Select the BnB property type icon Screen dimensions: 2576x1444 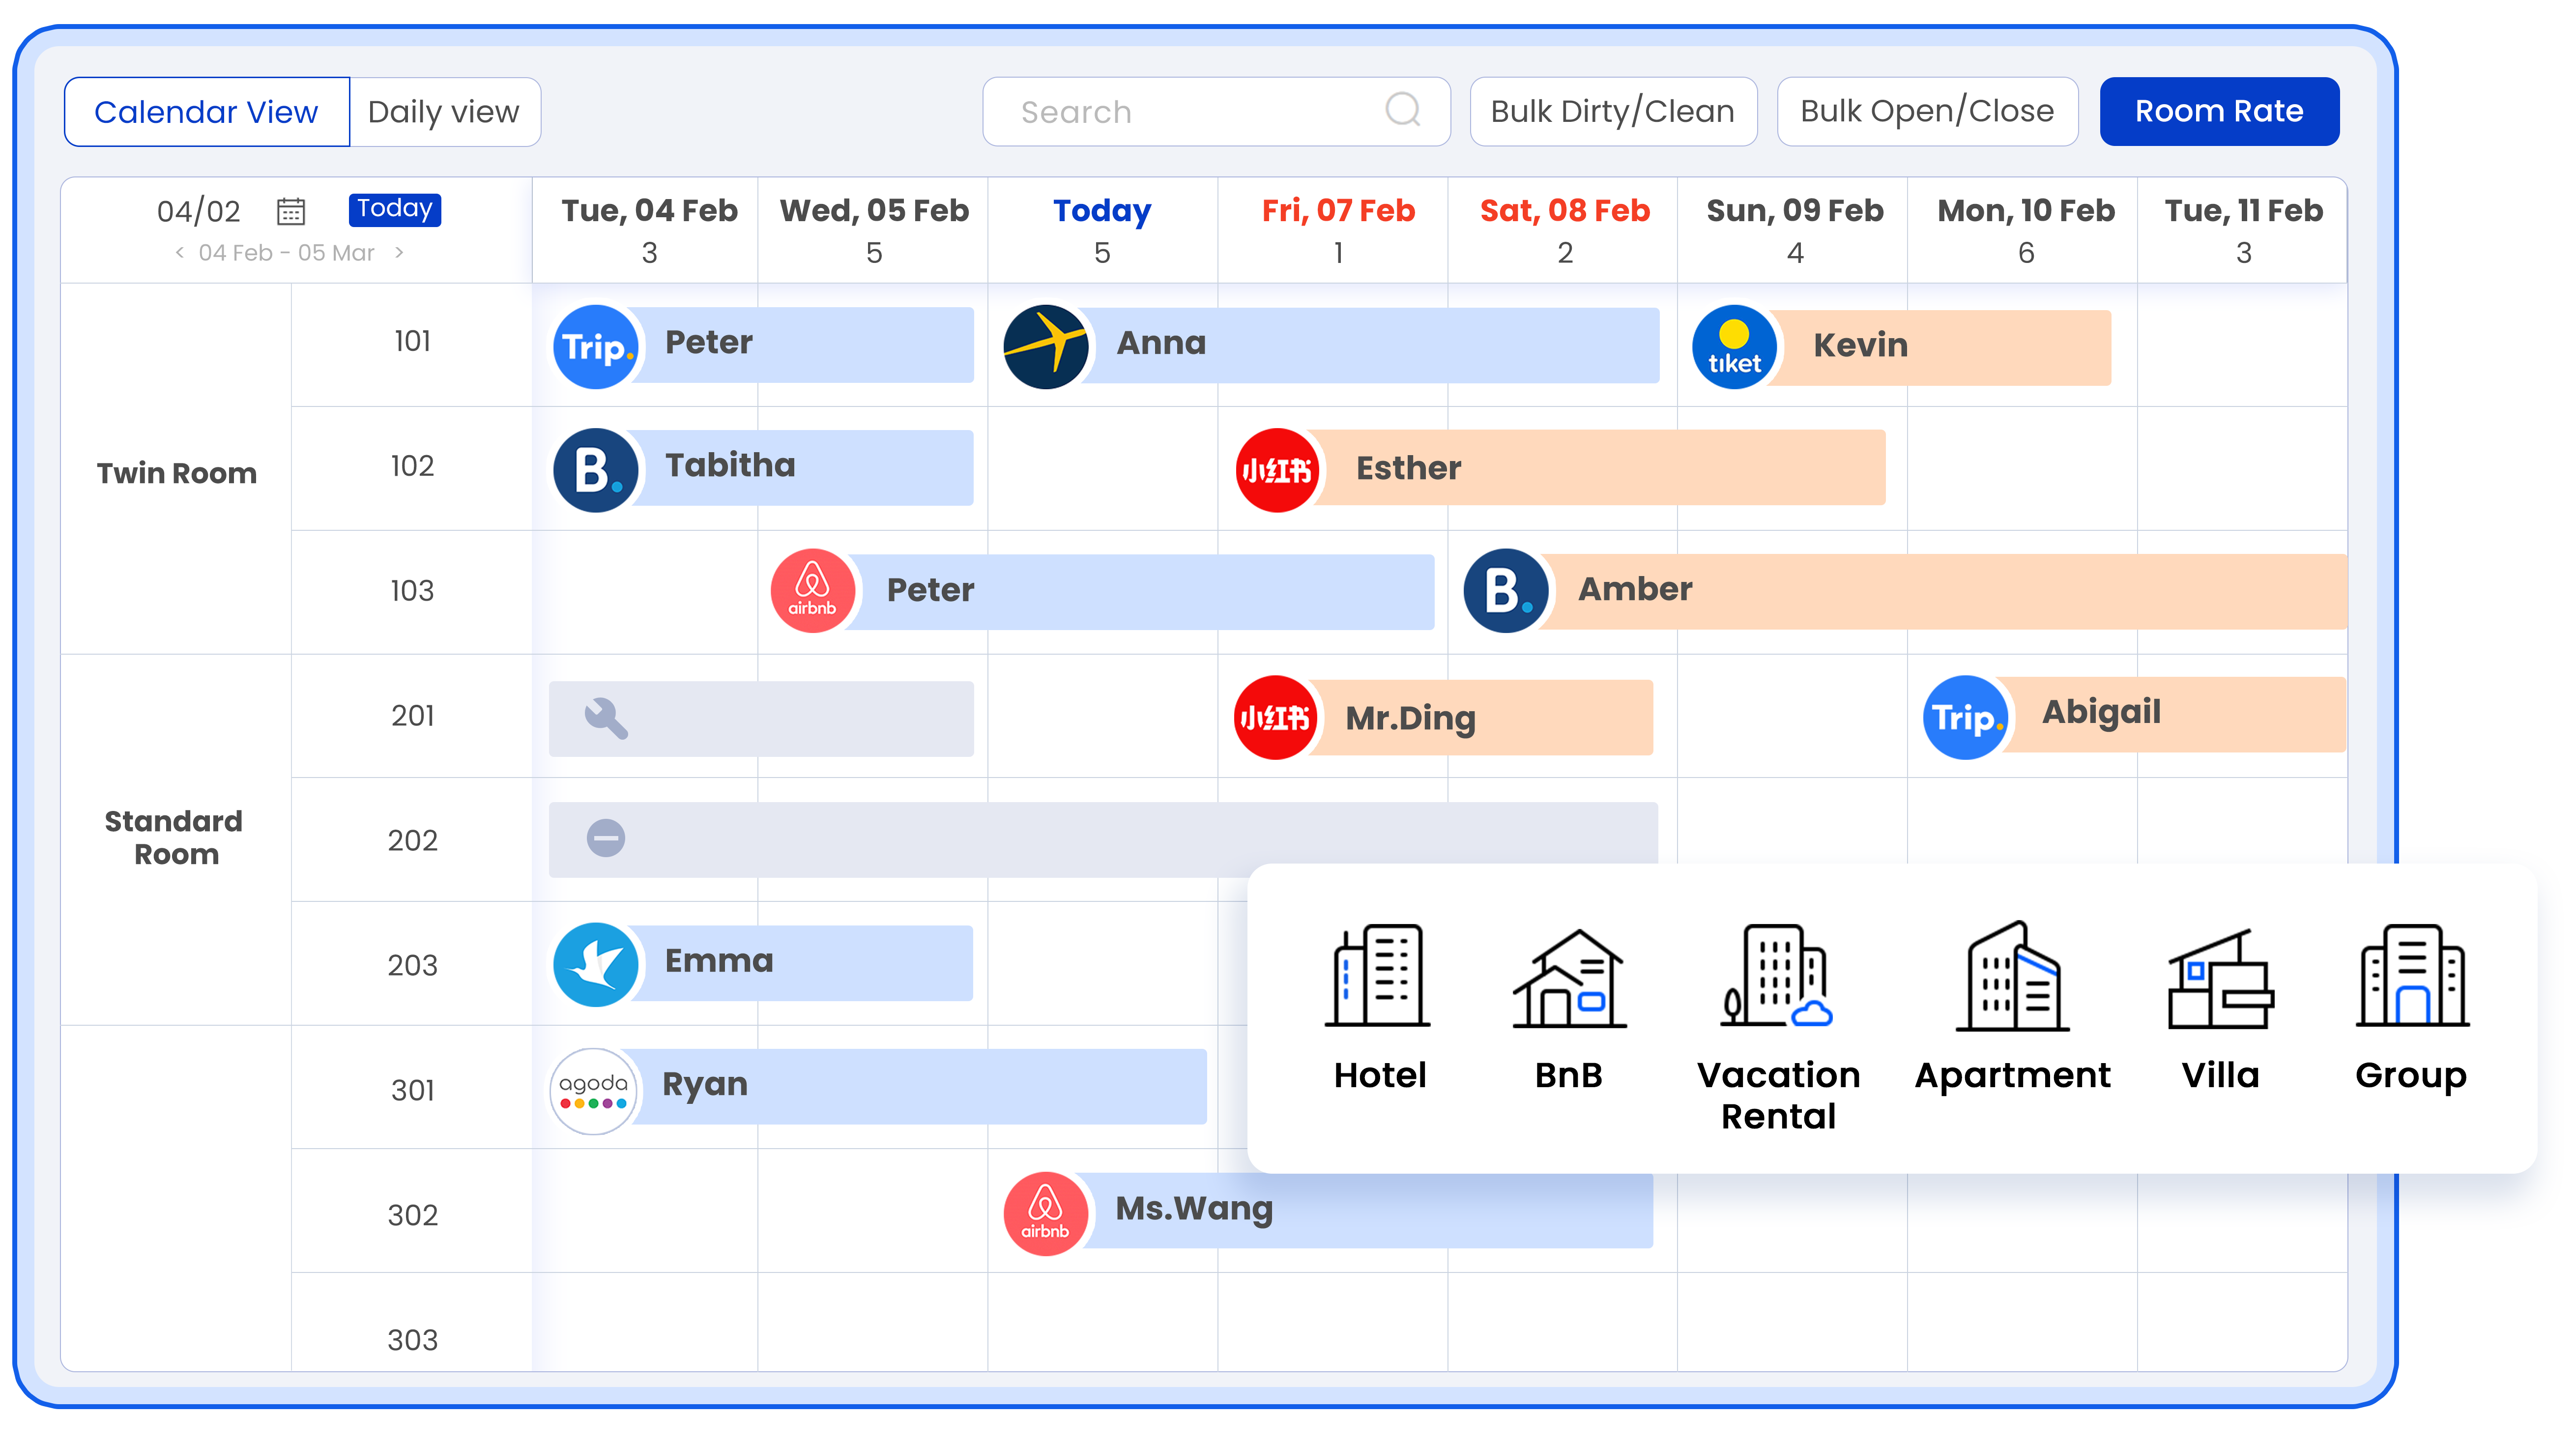coord(1569,978)
